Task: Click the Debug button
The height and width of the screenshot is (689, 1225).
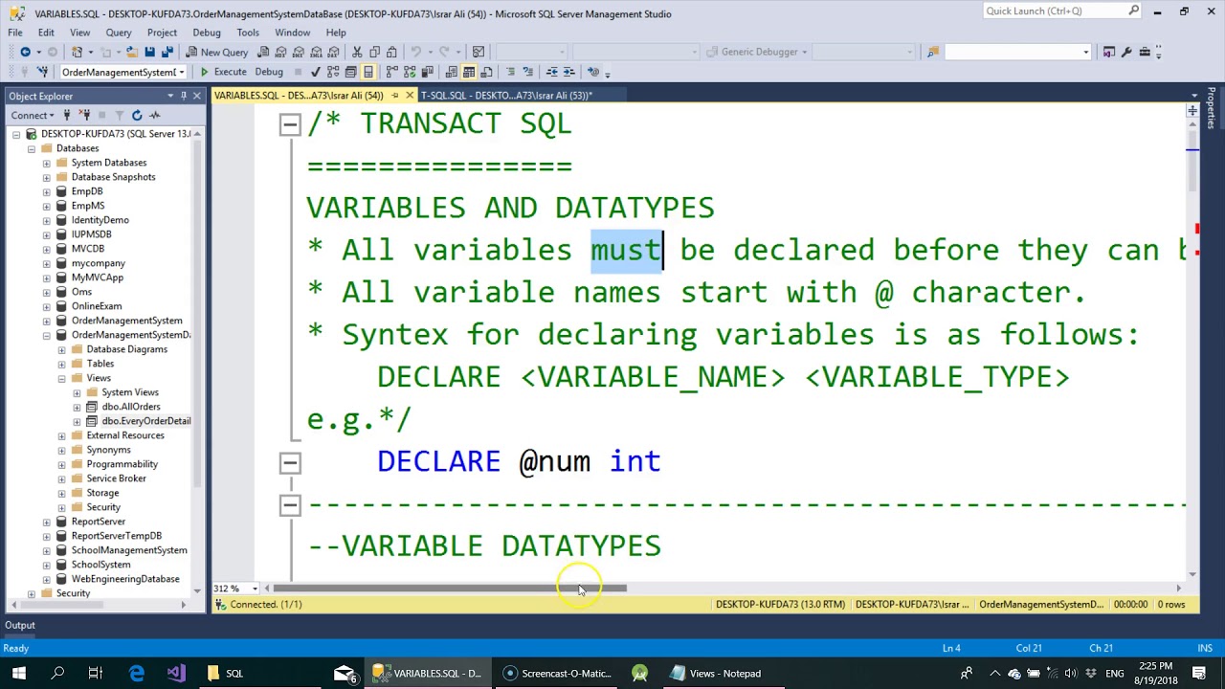Action: (269, 72)
